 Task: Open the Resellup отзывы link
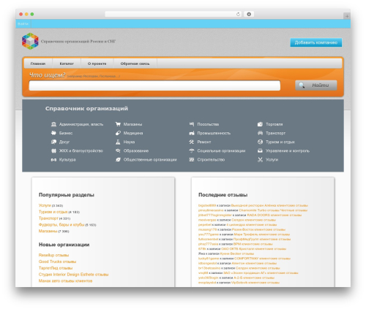(x=53, y=255)
